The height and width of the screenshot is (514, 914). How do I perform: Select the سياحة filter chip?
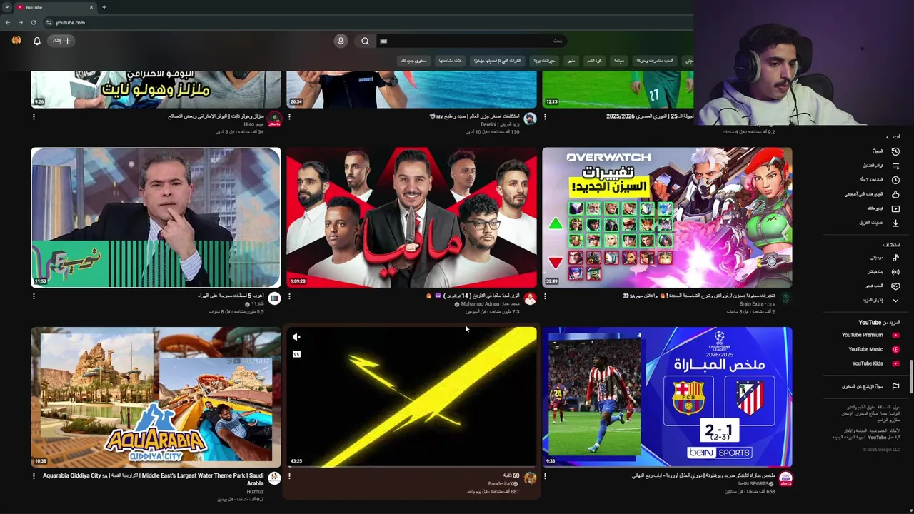[x=619, y=61]
